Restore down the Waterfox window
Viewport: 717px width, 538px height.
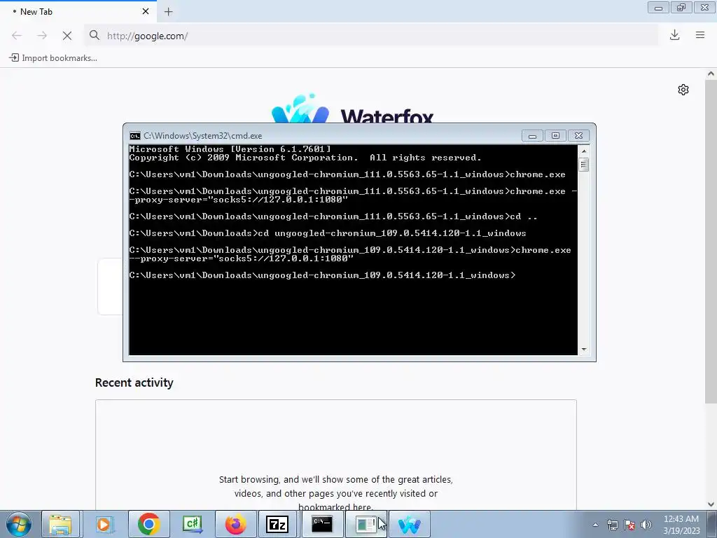(681, 8)
